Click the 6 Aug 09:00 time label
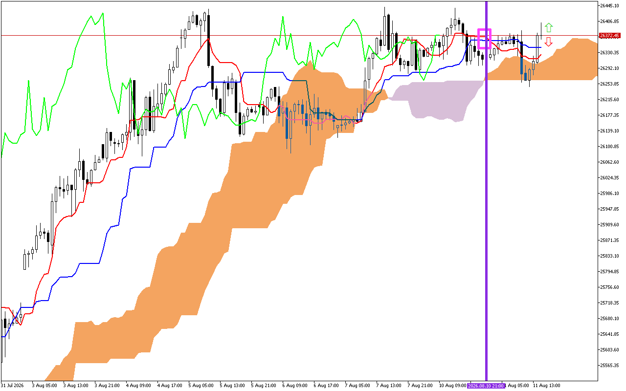 click(295, 386)
